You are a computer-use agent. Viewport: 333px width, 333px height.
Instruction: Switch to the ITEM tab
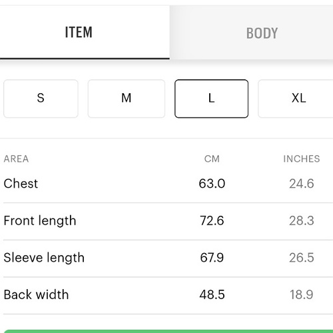(x=85, y=33)
